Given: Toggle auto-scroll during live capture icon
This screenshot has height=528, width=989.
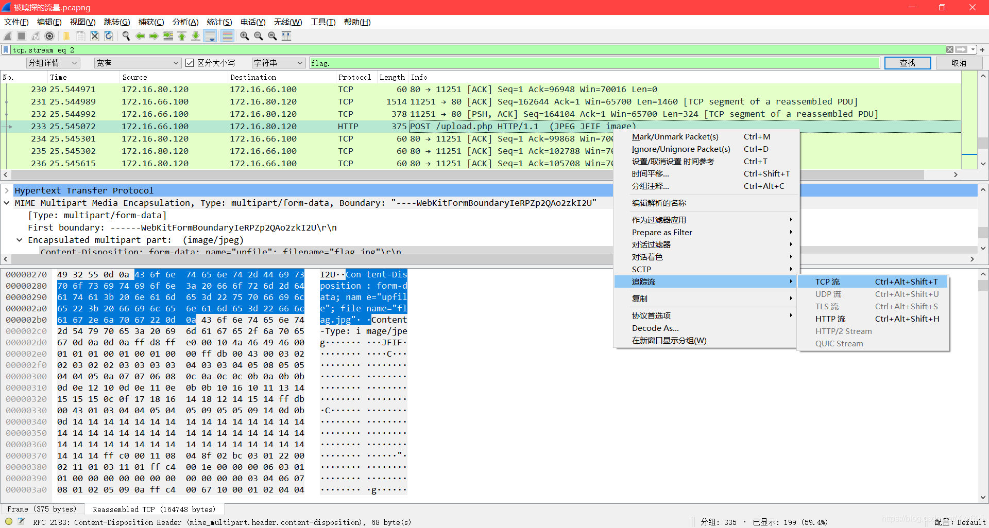Looking at the screenshot, I should pos(210,36).
